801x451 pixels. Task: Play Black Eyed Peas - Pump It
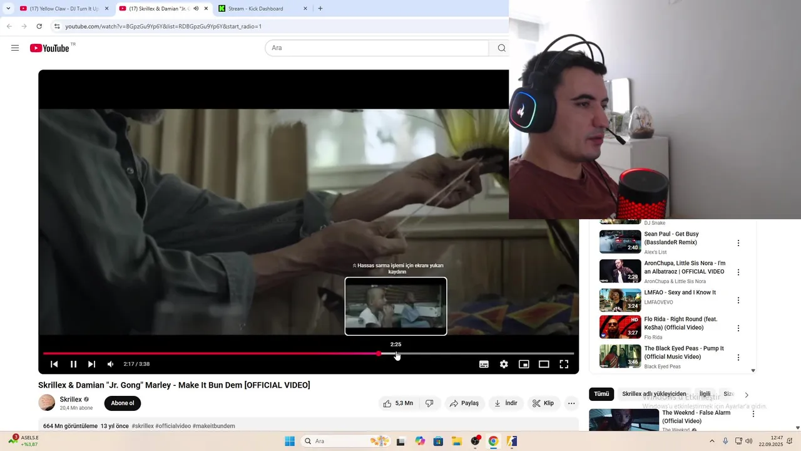pyautogui.click(x=684, y=353)
